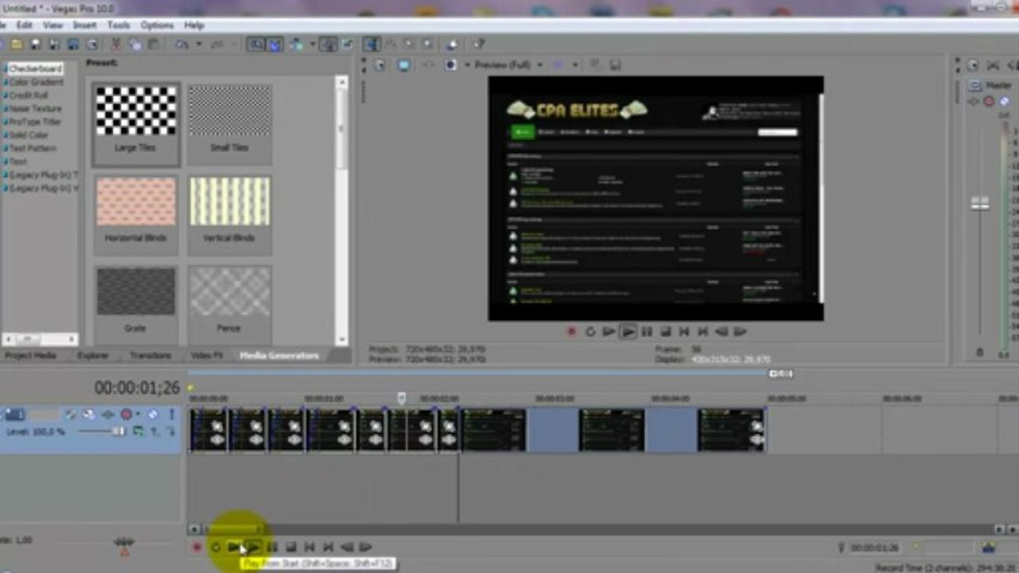The height and width of the screenshot is (573, 1019).
Task: Click the video track Solo exclamation icon
Action: tap(171, 415)
